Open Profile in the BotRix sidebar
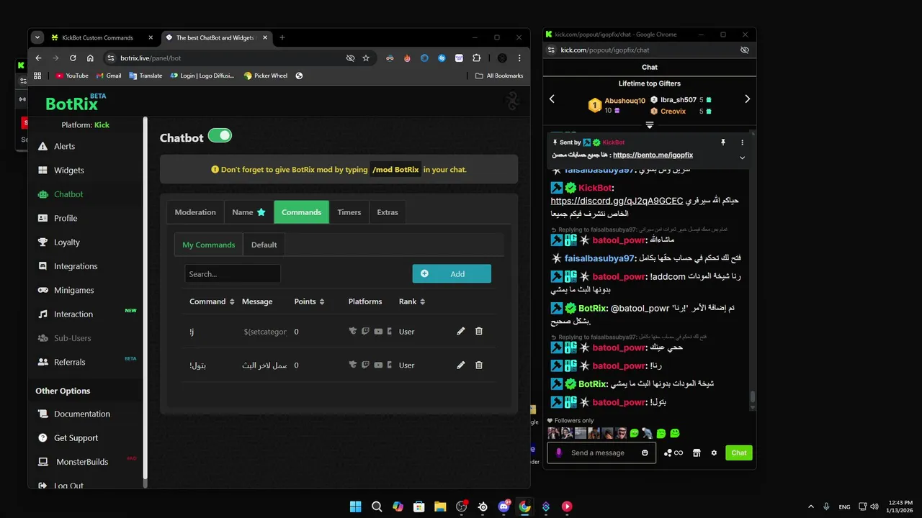 point(65,218)
